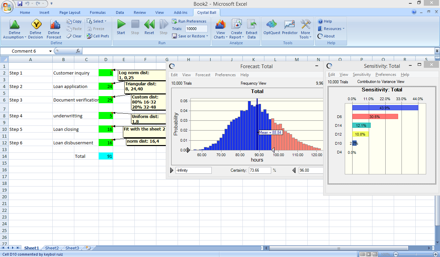Viewport: 440px width, 257px height.
Task: Click the formula bar function icon
Action: point(78,51)
